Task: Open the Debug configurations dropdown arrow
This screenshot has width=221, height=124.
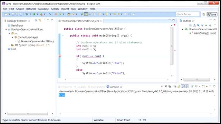Action: [30, 14]
